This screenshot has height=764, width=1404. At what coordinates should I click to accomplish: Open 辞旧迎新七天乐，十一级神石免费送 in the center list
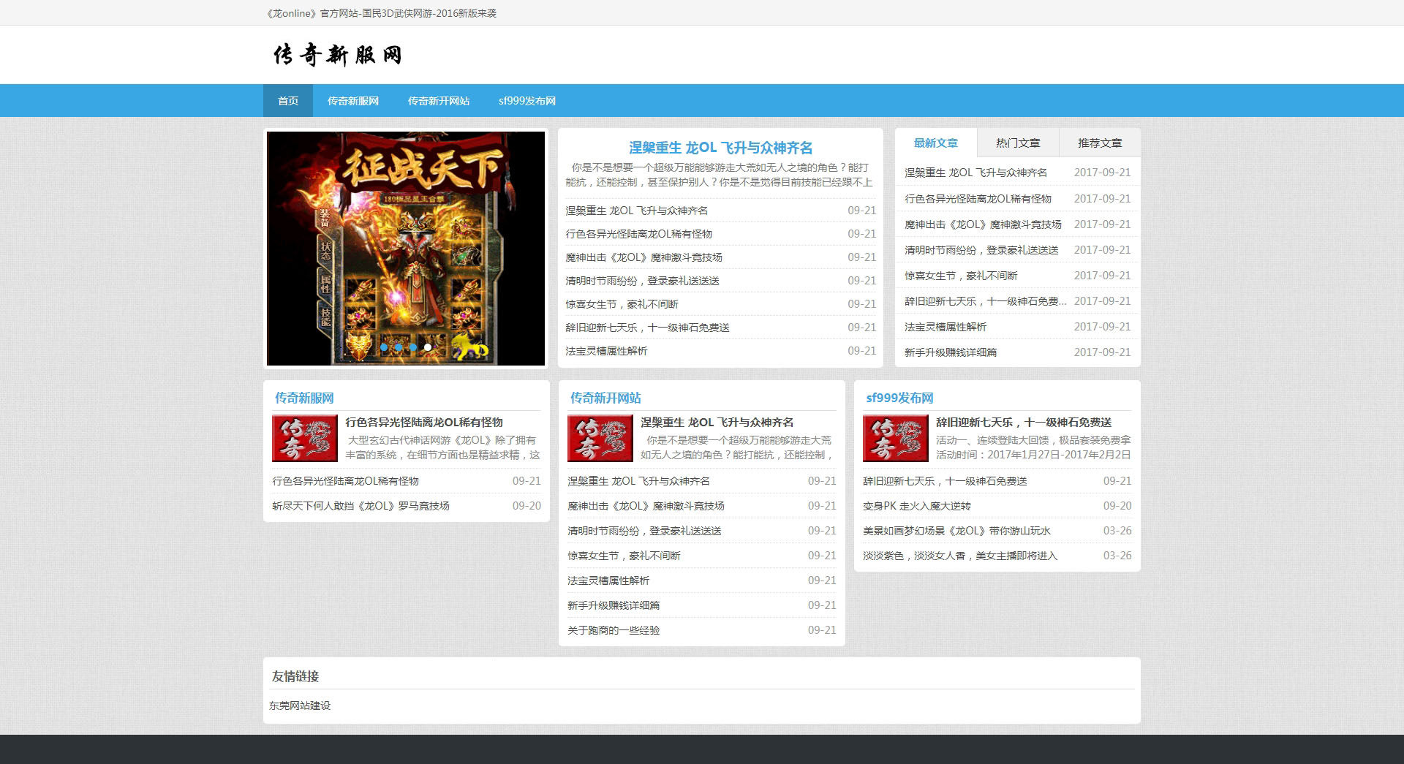647,328
